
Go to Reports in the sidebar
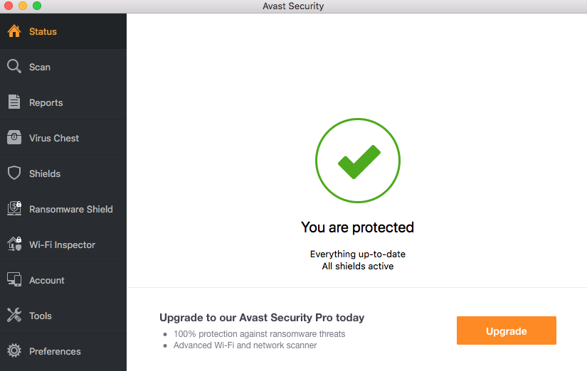[46, 102]
